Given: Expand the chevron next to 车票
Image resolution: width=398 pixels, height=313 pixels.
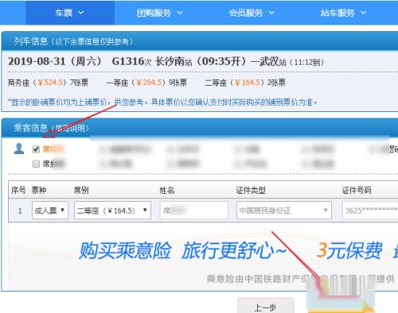Looking at the screenshot, I should 81,13.
